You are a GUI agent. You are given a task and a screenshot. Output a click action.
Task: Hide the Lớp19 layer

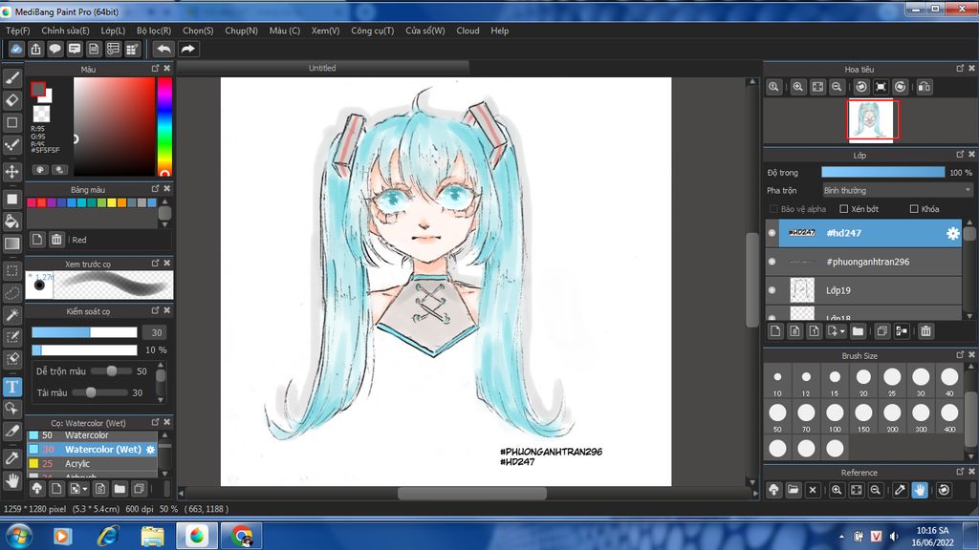[772, 290]
